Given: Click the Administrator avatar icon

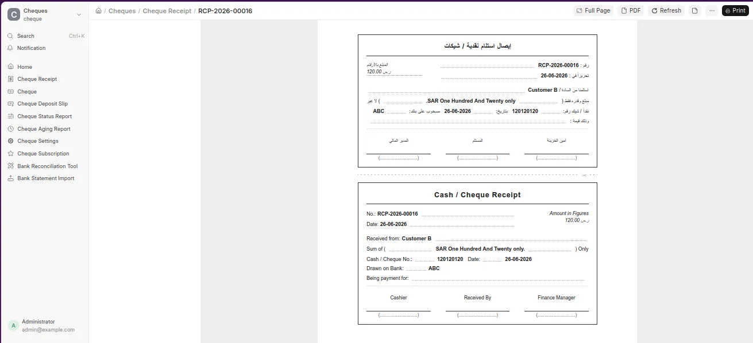Looking at the screenshot, I should pos(13,325).
